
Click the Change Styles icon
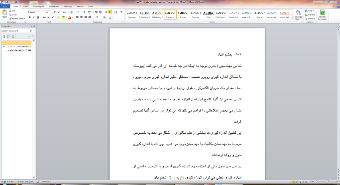(x=298, y=15)
